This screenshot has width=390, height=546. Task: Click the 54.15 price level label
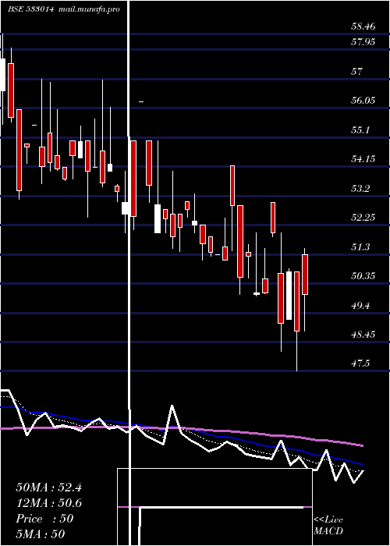[x=363, y=159]
